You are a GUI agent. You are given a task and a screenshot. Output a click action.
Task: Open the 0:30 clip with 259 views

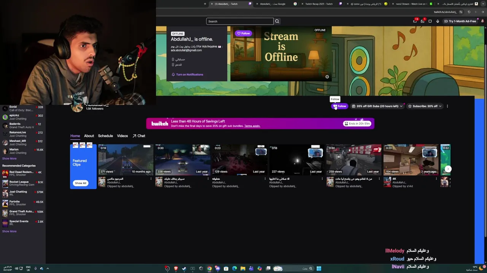pyautogui.click(x=354, y=159)
